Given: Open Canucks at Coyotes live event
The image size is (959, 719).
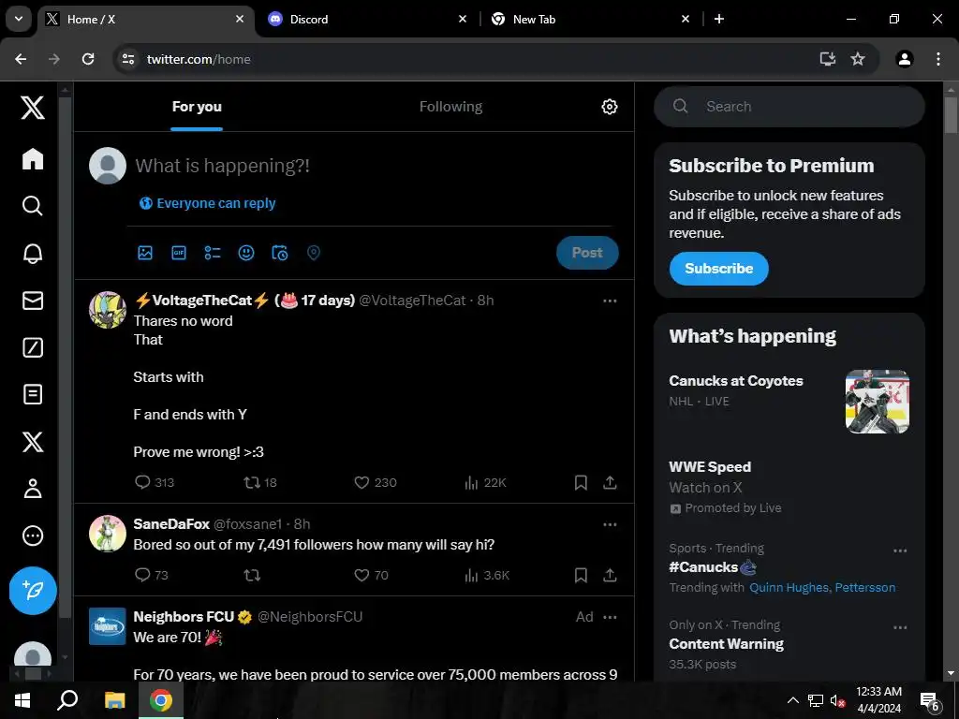Looking at the screenshot, I should pos(736,381).
